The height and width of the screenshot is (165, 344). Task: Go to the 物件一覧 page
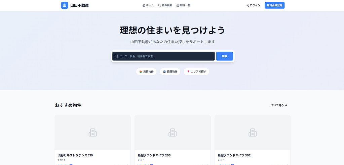(x=183, y=5)
